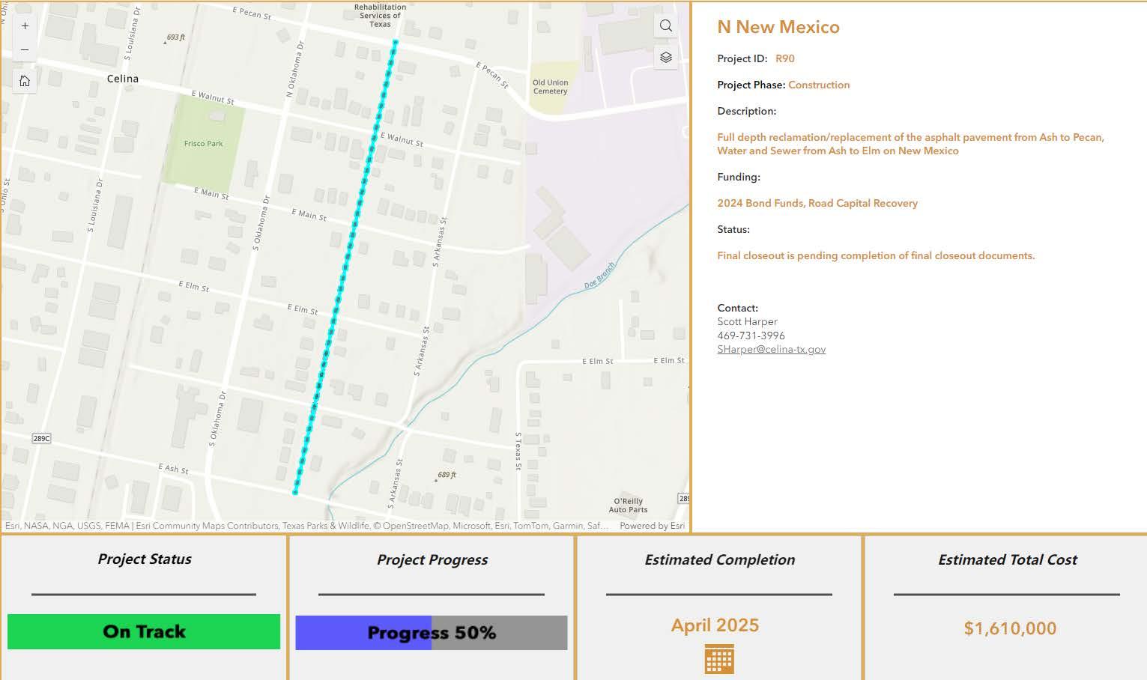Reset map to home extent
Image resolution: width=1147 pixels, height=680 pixels.
tap(25, 81)
